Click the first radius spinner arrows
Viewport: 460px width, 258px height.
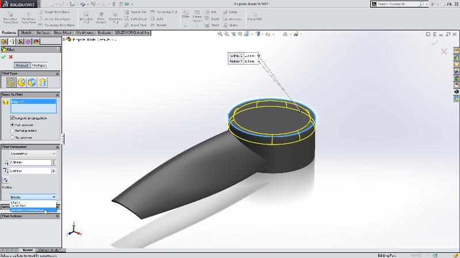53,162
